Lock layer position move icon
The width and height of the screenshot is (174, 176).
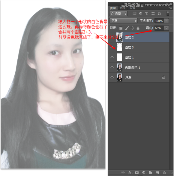(x=132, y=28)
